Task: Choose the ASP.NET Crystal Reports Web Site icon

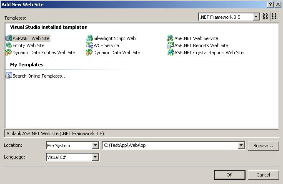Action: (170, 53)
